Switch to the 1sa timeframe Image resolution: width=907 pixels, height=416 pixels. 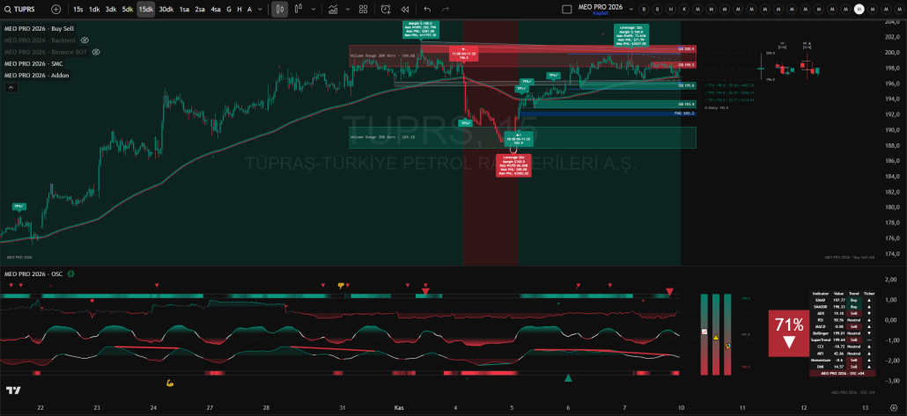(x=184, y=9)
